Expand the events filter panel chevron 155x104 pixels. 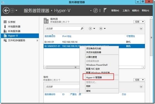[x=141, y=87]
